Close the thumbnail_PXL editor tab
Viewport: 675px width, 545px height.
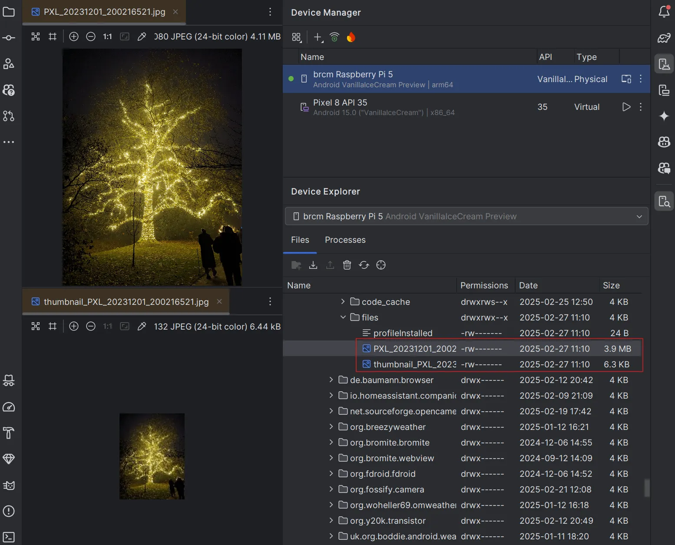(219, 301)
